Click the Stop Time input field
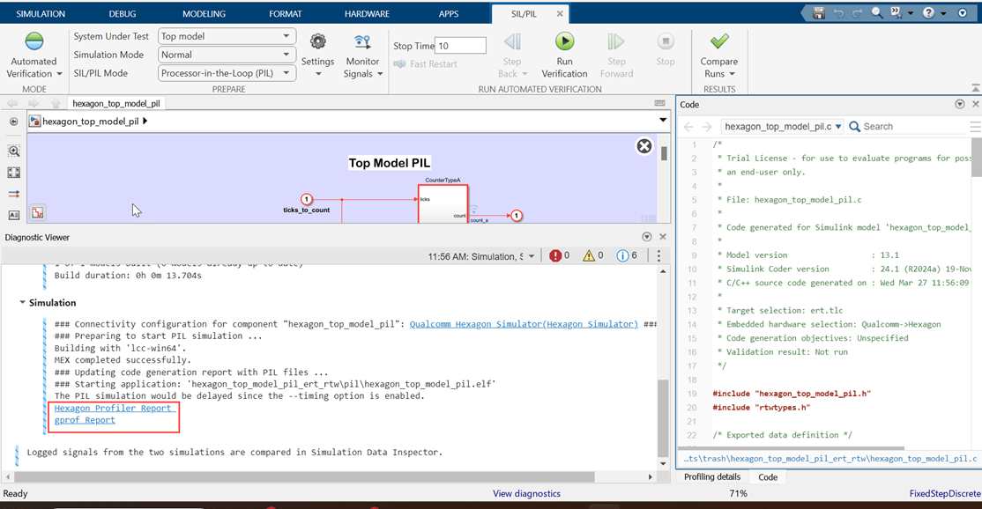Viewport: 982px width, 509px height. tap(461, 46)
